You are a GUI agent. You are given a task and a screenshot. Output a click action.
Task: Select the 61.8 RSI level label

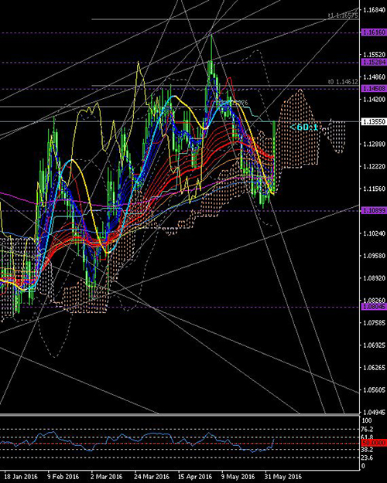(x=367, y=437)
